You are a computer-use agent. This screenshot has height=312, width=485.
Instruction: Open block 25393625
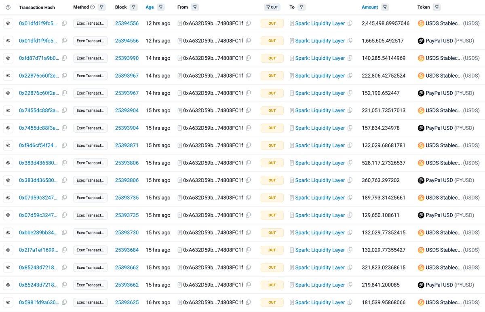tap(127, 302)
